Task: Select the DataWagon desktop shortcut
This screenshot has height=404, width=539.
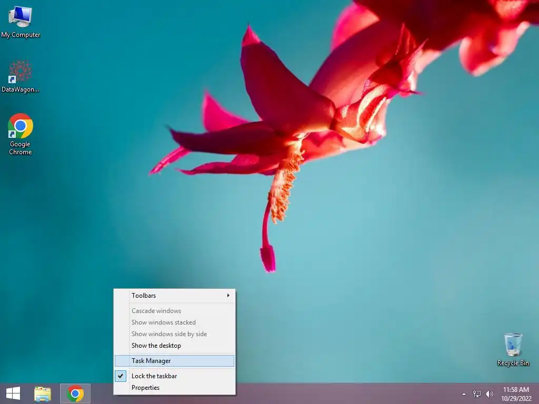Action: click(21, 77)
